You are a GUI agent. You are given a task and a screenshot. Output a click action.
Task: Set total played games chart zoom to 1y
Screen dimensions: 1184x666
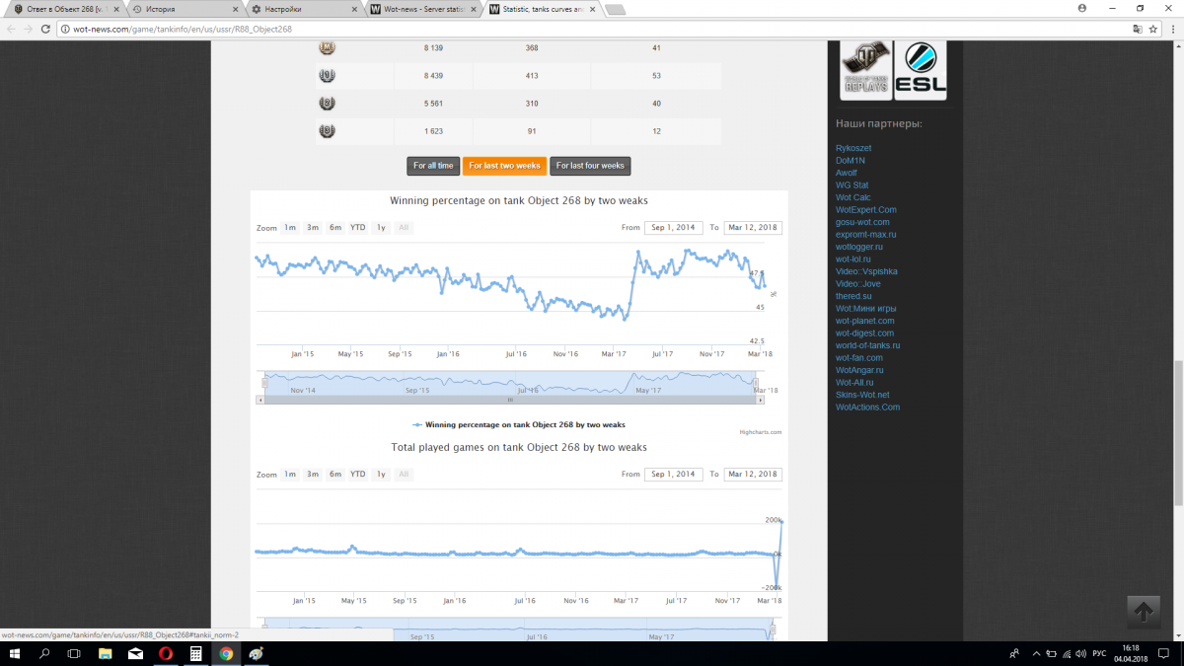tap(381, 475)
